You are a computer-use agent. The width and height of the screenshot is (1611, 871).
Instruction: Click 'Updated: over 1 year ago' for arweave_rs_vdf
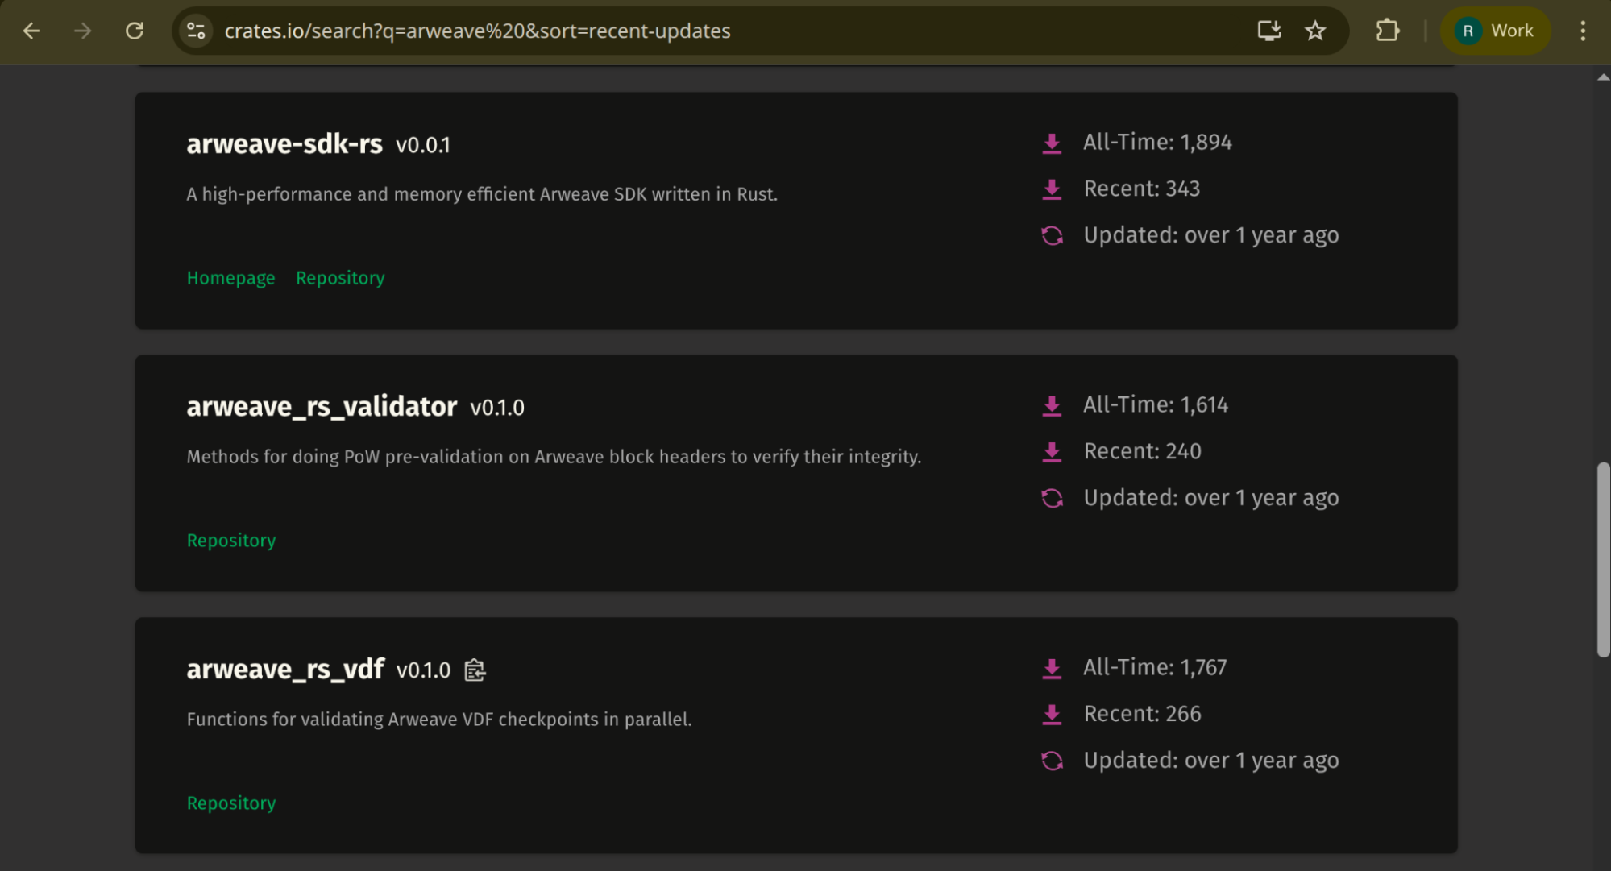pyautogui.click(x=1211, y=761)
